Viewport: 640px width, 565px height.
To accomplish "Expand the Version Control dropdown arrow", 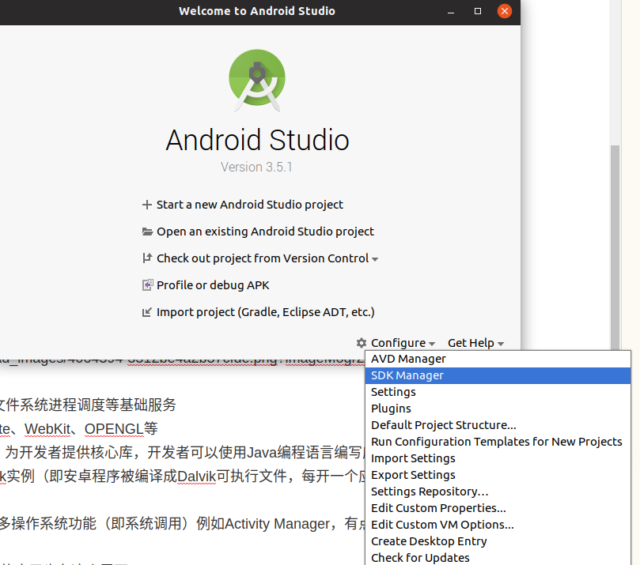I will click(375, 259).
